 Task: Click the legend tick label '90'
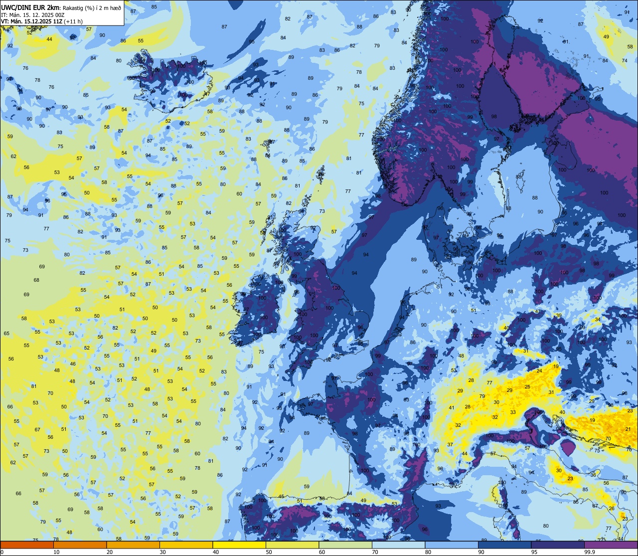pos(481,552)
